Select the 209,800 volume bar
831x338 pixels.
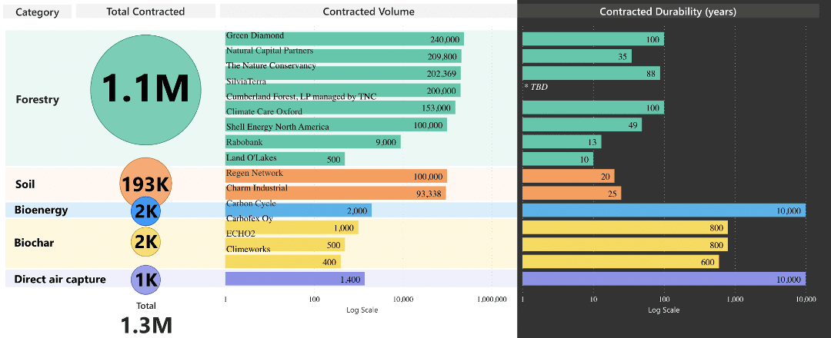[x=343, y=56]
